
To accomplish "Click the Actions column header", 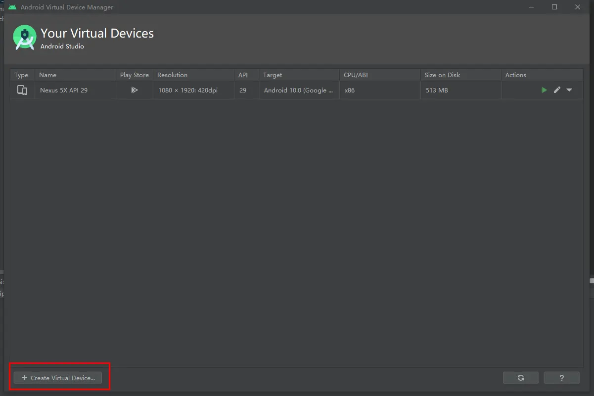I will [x=542, y=75].
